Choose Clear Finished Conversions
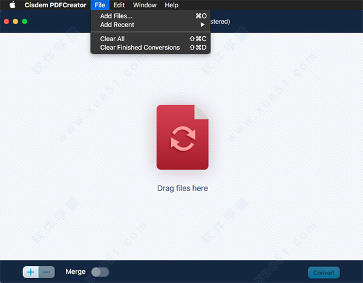Screen dimensions: 363x283 click(151, 47)
